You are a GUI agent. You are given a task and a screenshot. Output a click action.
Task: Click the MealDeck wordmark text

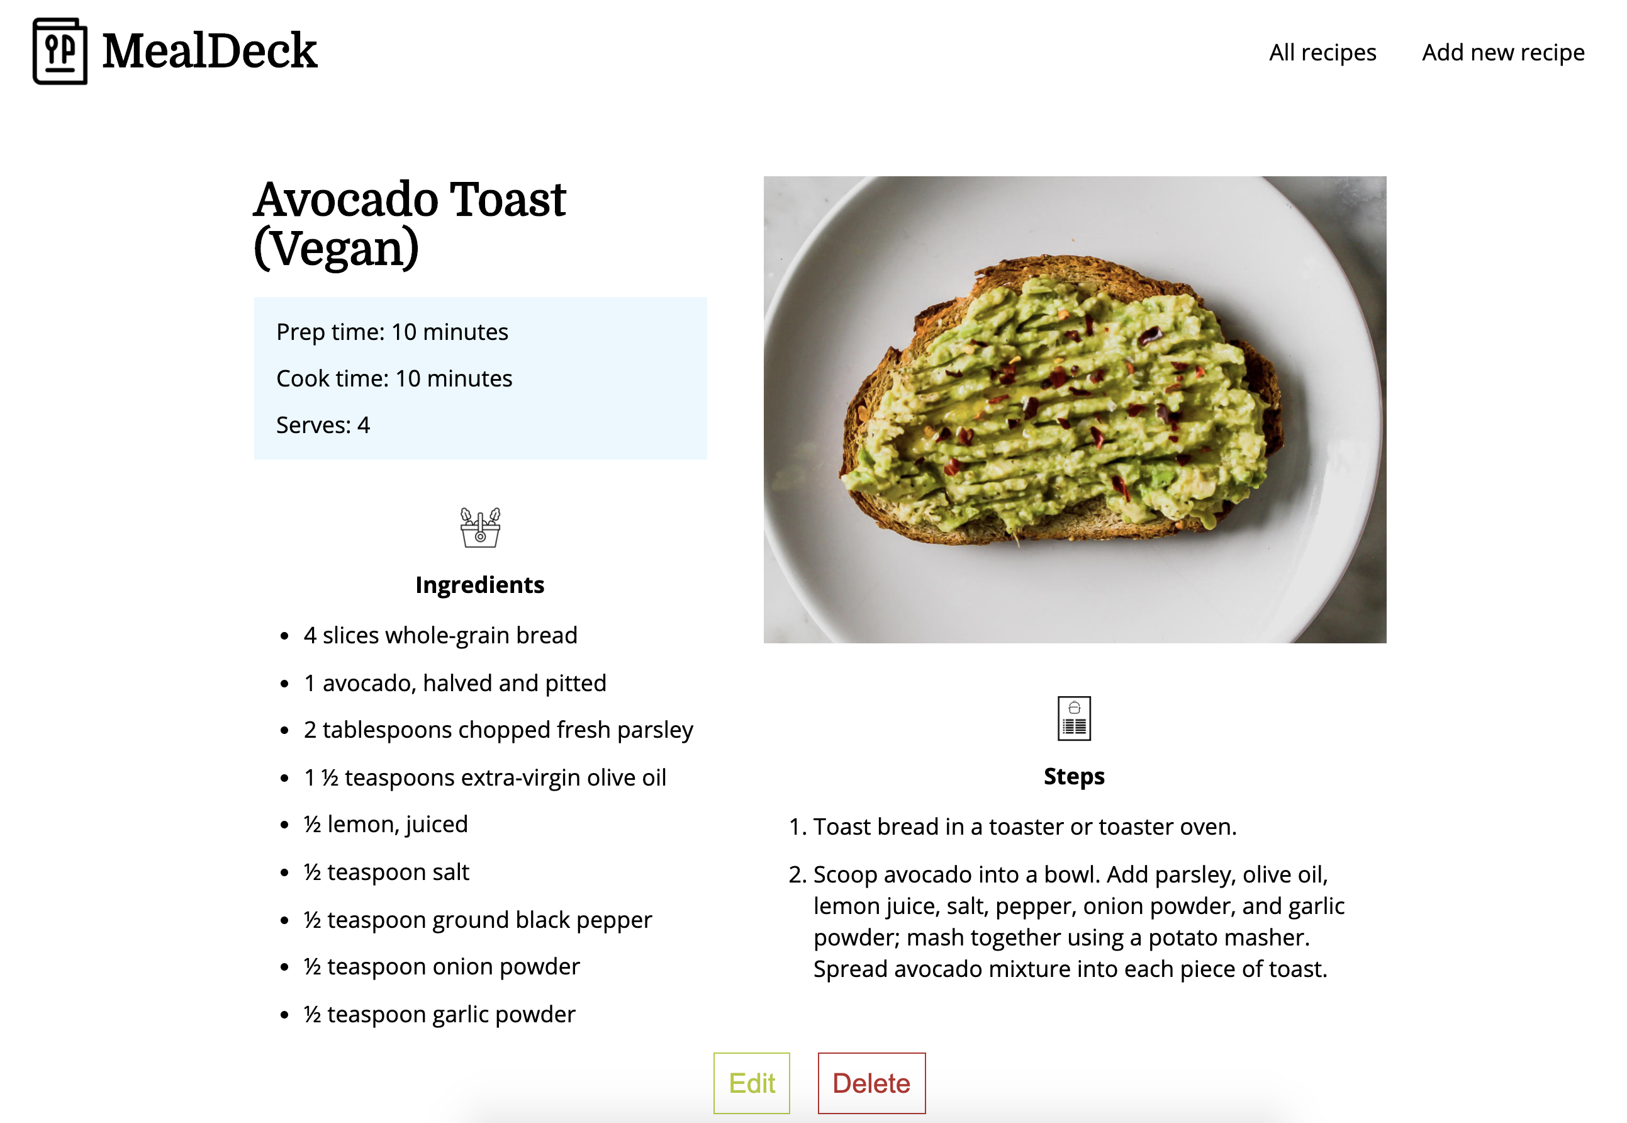pos(209,50)
